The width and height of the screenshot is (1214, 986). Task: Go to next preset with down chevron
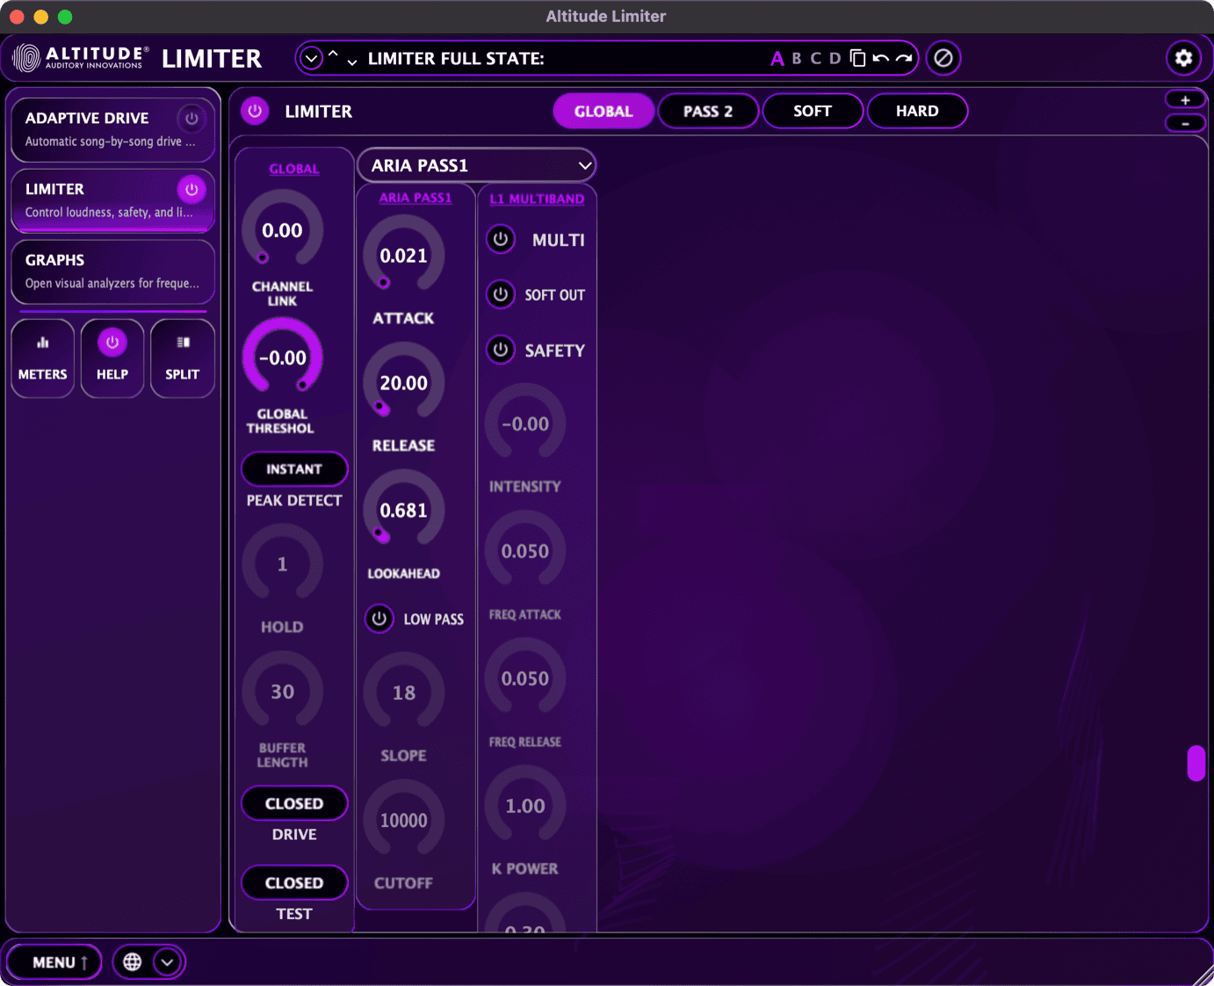click(352, 62)
